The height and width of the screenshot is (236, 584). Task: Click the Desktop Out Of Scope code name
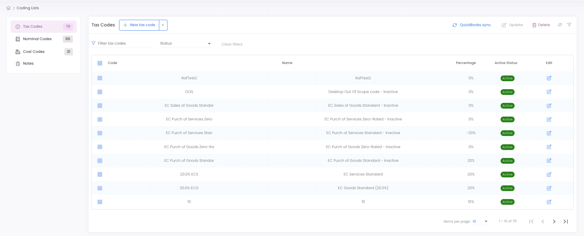coord(363,92)
